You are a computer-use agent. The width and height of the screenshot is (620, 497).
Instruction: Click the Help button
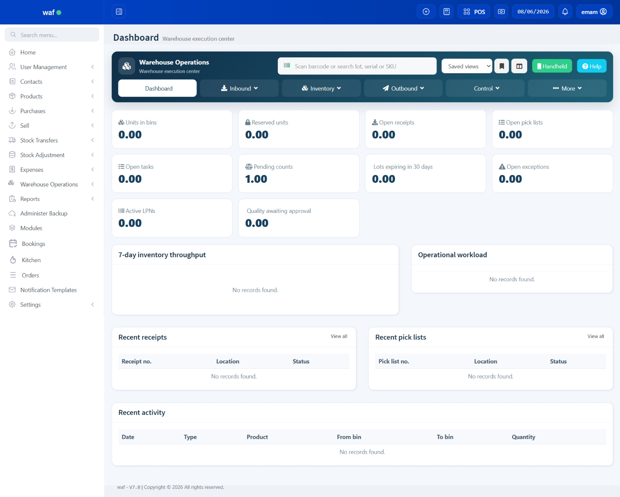[592, 66]
